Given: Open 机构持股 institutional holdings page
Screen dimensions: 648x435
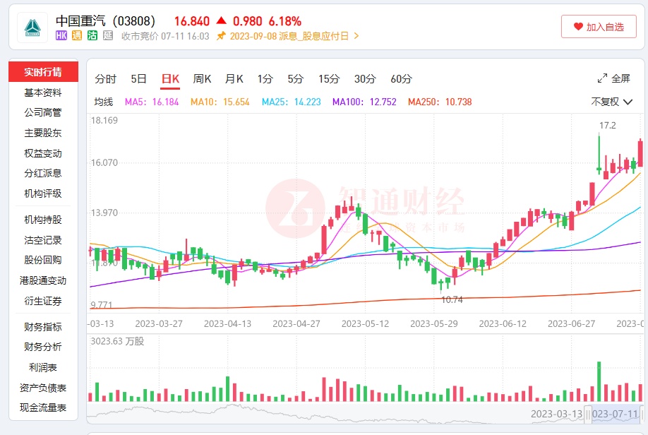Looking at the screenshot, I should click(43, 220).
